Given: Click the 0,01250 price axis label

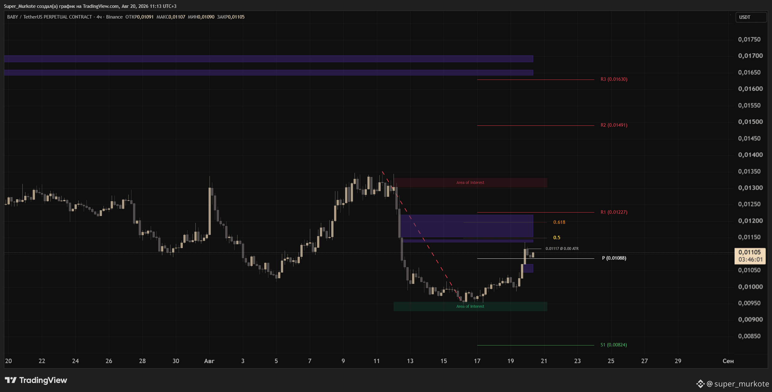Looking at the screenshot, I should pos(749,204).
